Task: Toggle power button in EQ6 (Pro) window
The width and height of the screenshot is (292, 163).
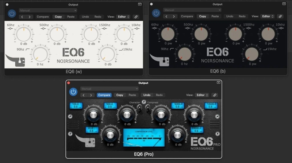Action: (x=73, y=92)
